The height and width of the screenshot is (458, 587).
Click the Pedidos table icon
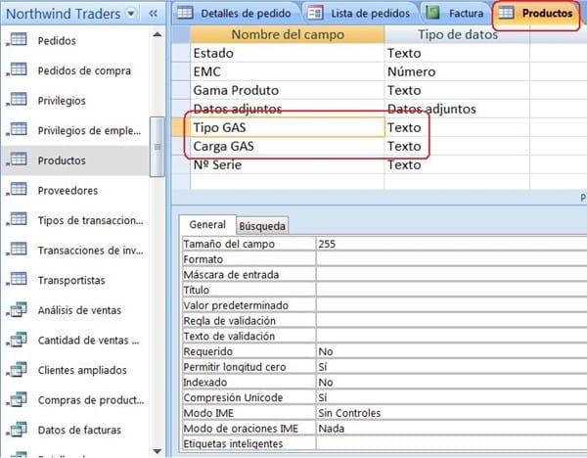pos(18,40)
